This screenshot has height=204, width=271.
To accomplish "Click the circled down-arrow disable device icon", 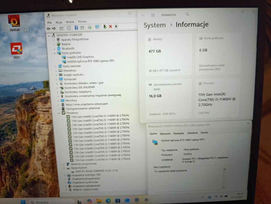I will [116, 26].
